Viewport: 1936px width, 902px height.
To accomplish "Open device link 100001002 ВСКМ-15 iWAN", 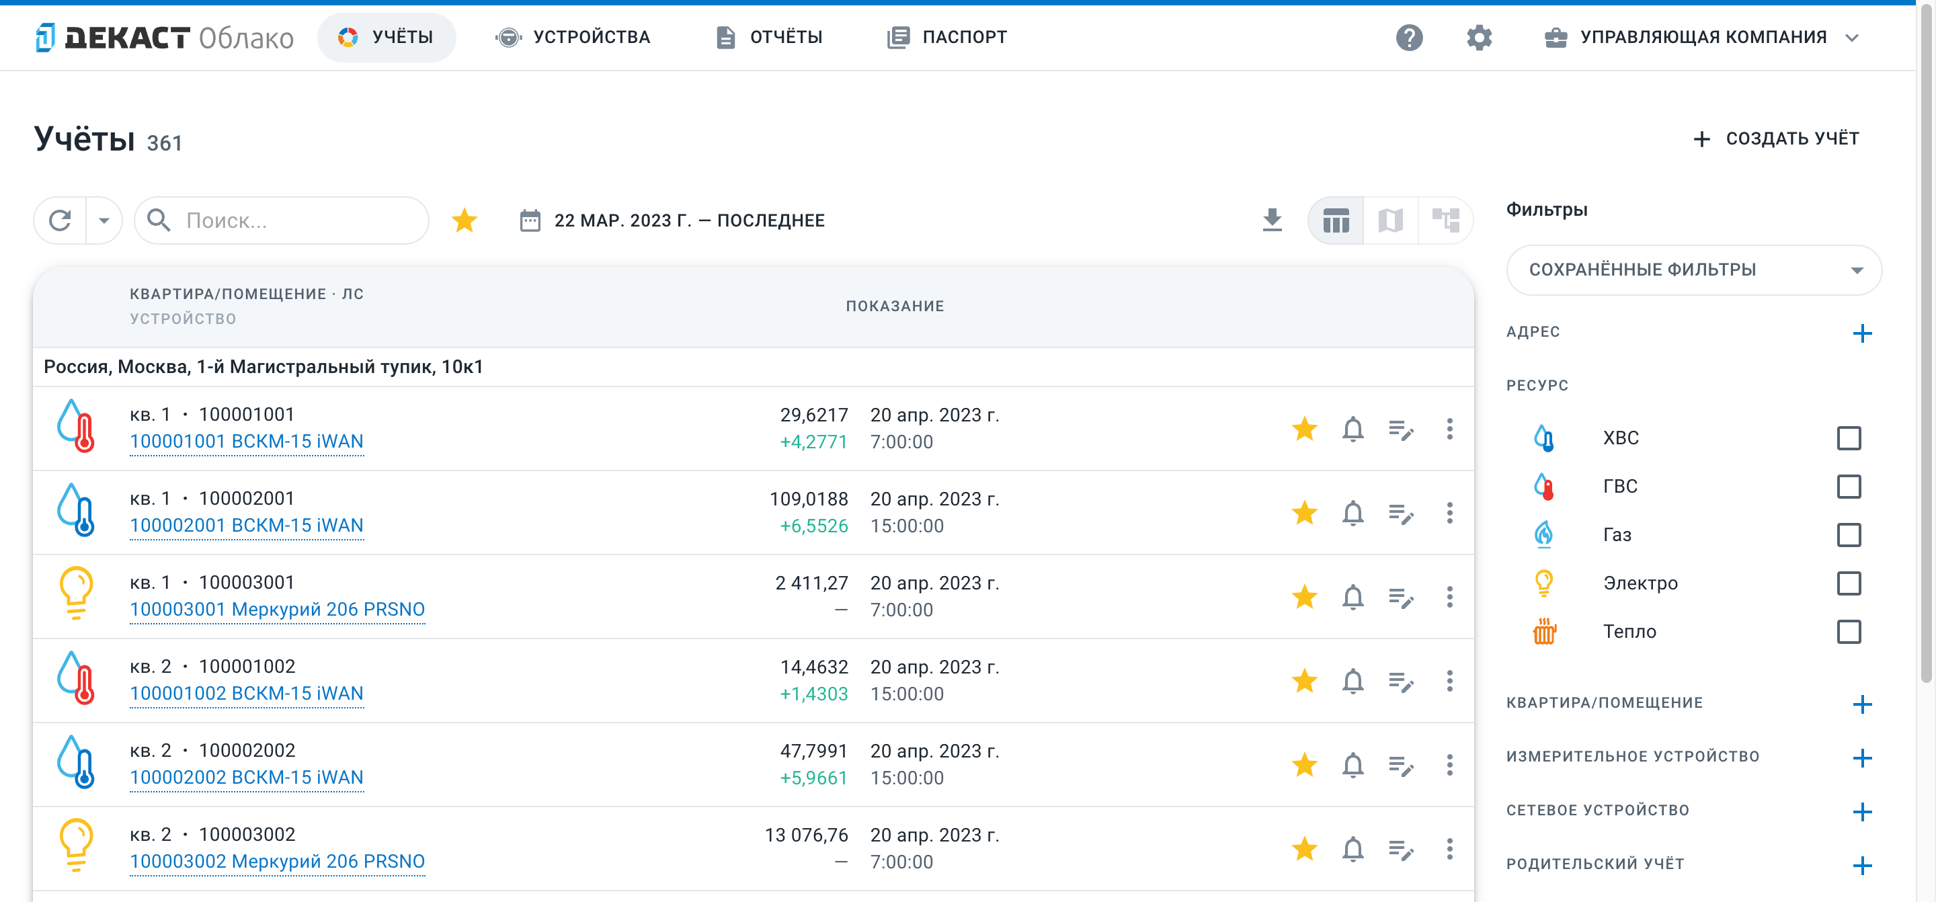I will pos(247,693).
